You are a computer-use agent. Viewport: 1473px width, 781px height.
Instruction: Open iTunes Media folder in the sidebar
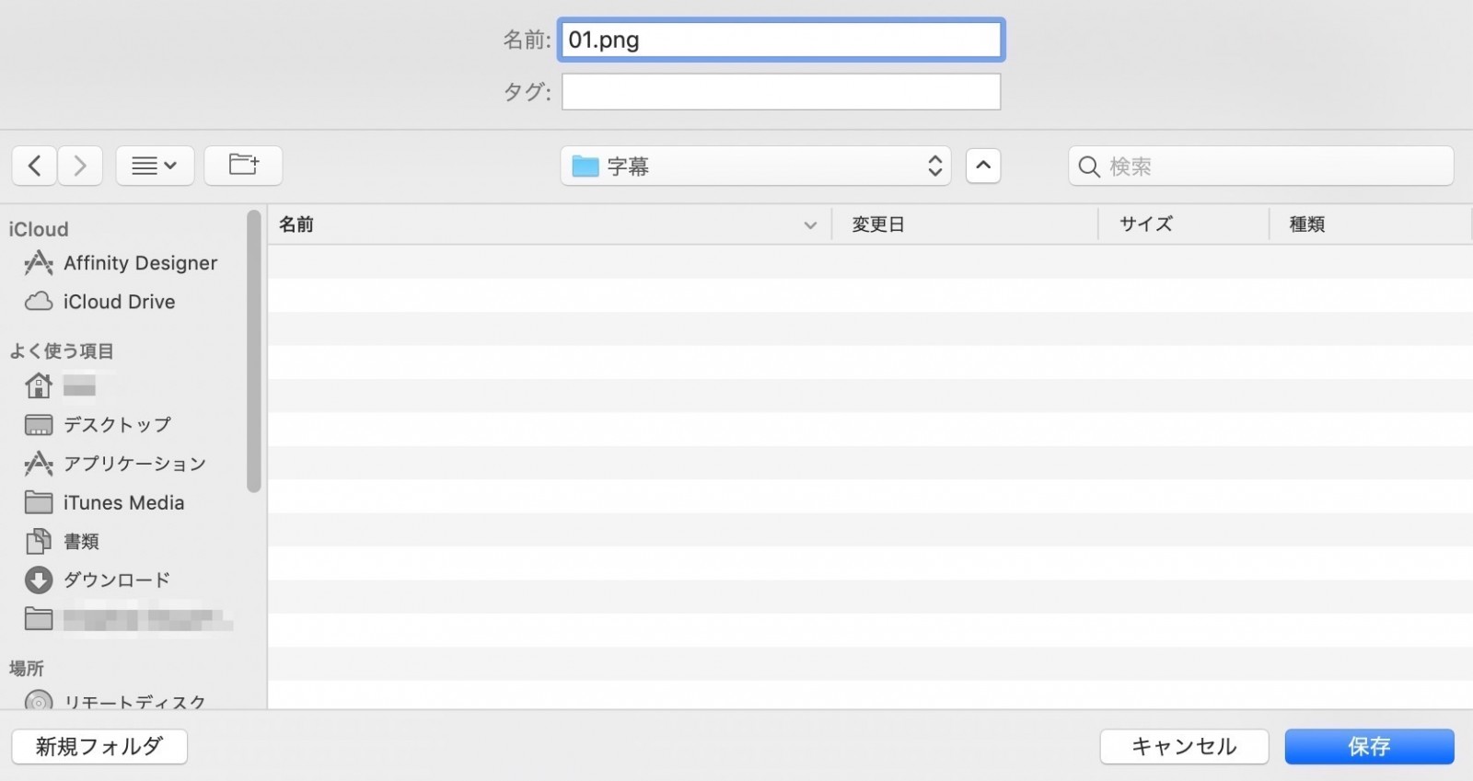coord(105,502)
